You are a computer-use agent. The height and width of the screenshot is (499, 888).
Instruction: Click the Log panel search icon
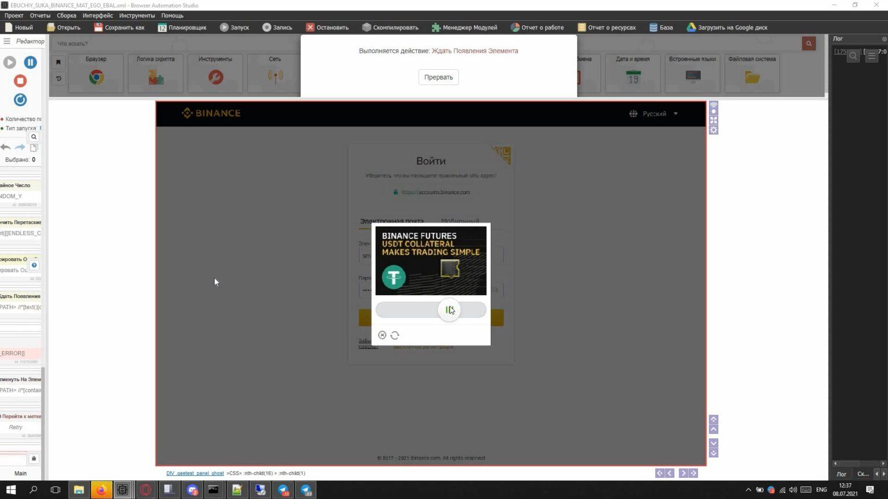click(x=853, y=56)
